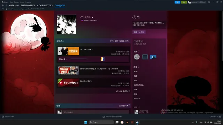223x125 pixels.
Task: Click the comment input field
Action: [x=96, y=112]
